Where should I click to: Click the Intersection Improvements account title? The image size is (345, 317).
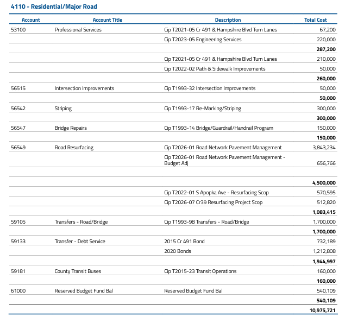pos(84,88)
